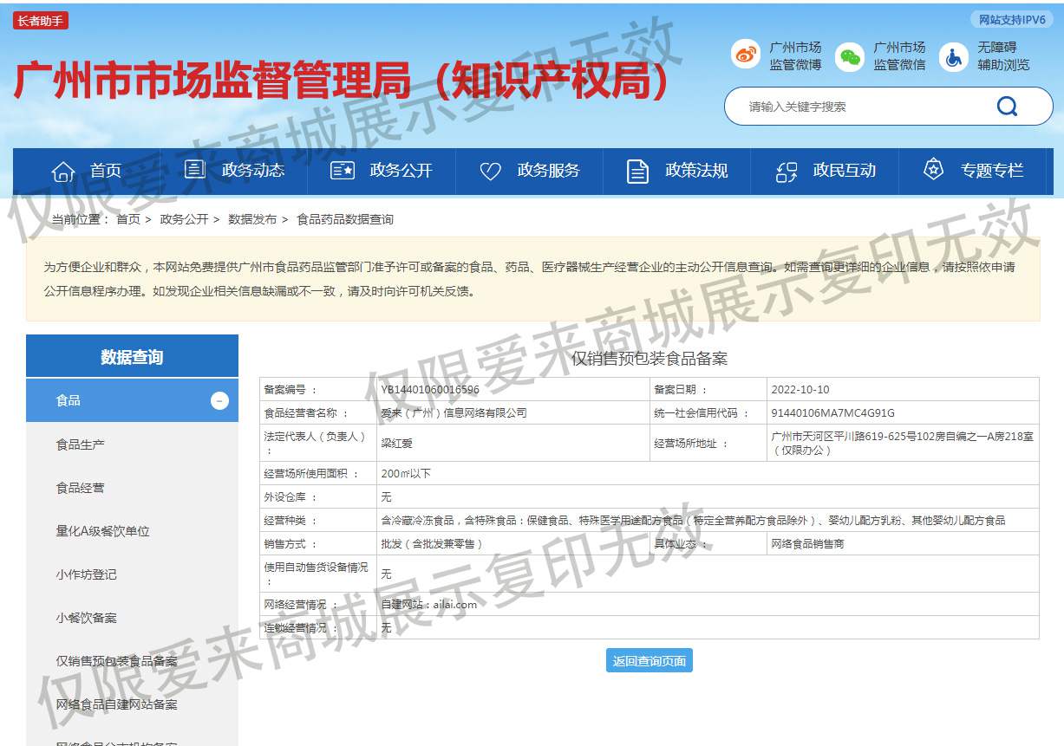Open the 政民互动 navigation menu

coord(825,171)
